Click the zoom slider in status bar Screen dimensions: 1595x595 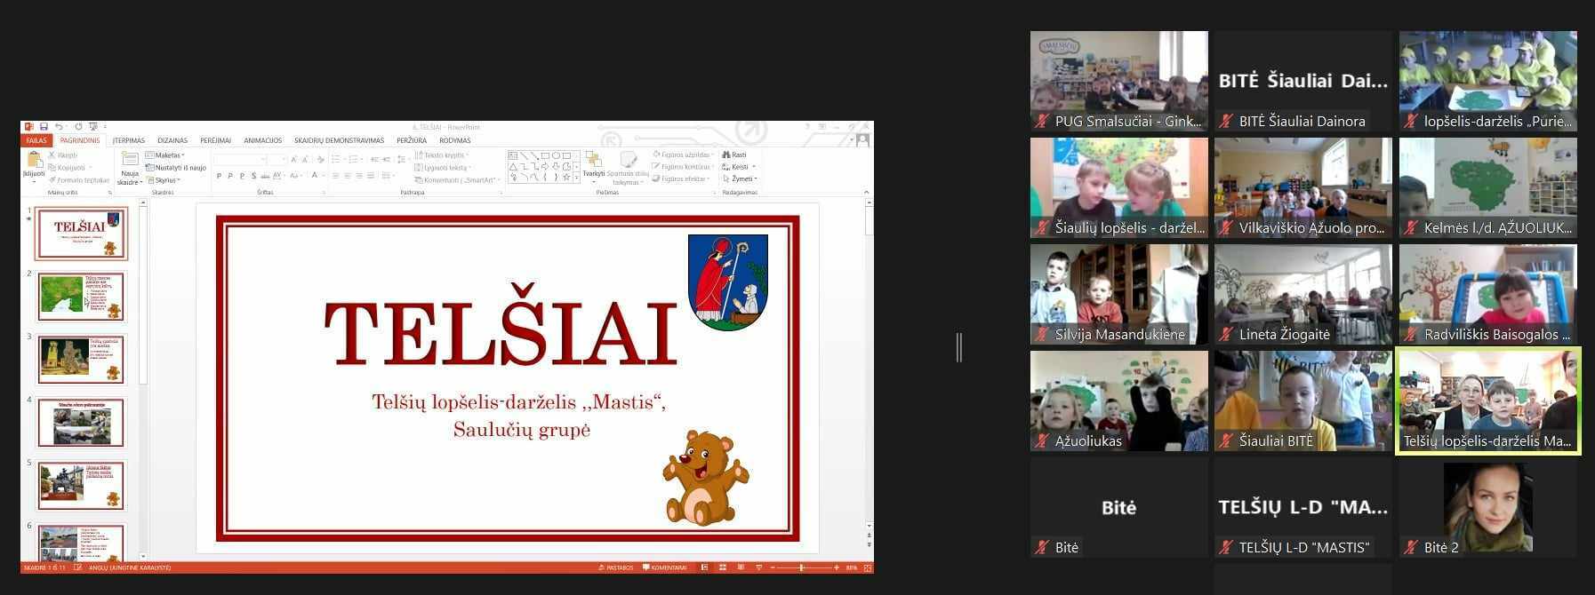click(801, 567)
